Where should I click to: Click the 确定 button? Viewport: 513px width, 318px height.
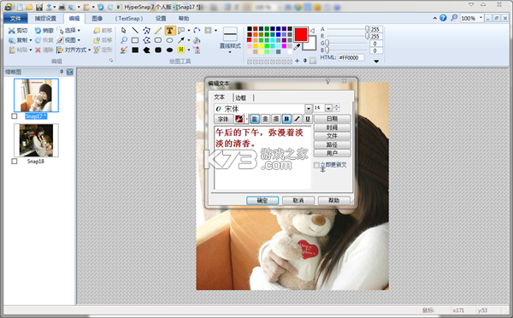pyautogui.click(x=262, y=201)
